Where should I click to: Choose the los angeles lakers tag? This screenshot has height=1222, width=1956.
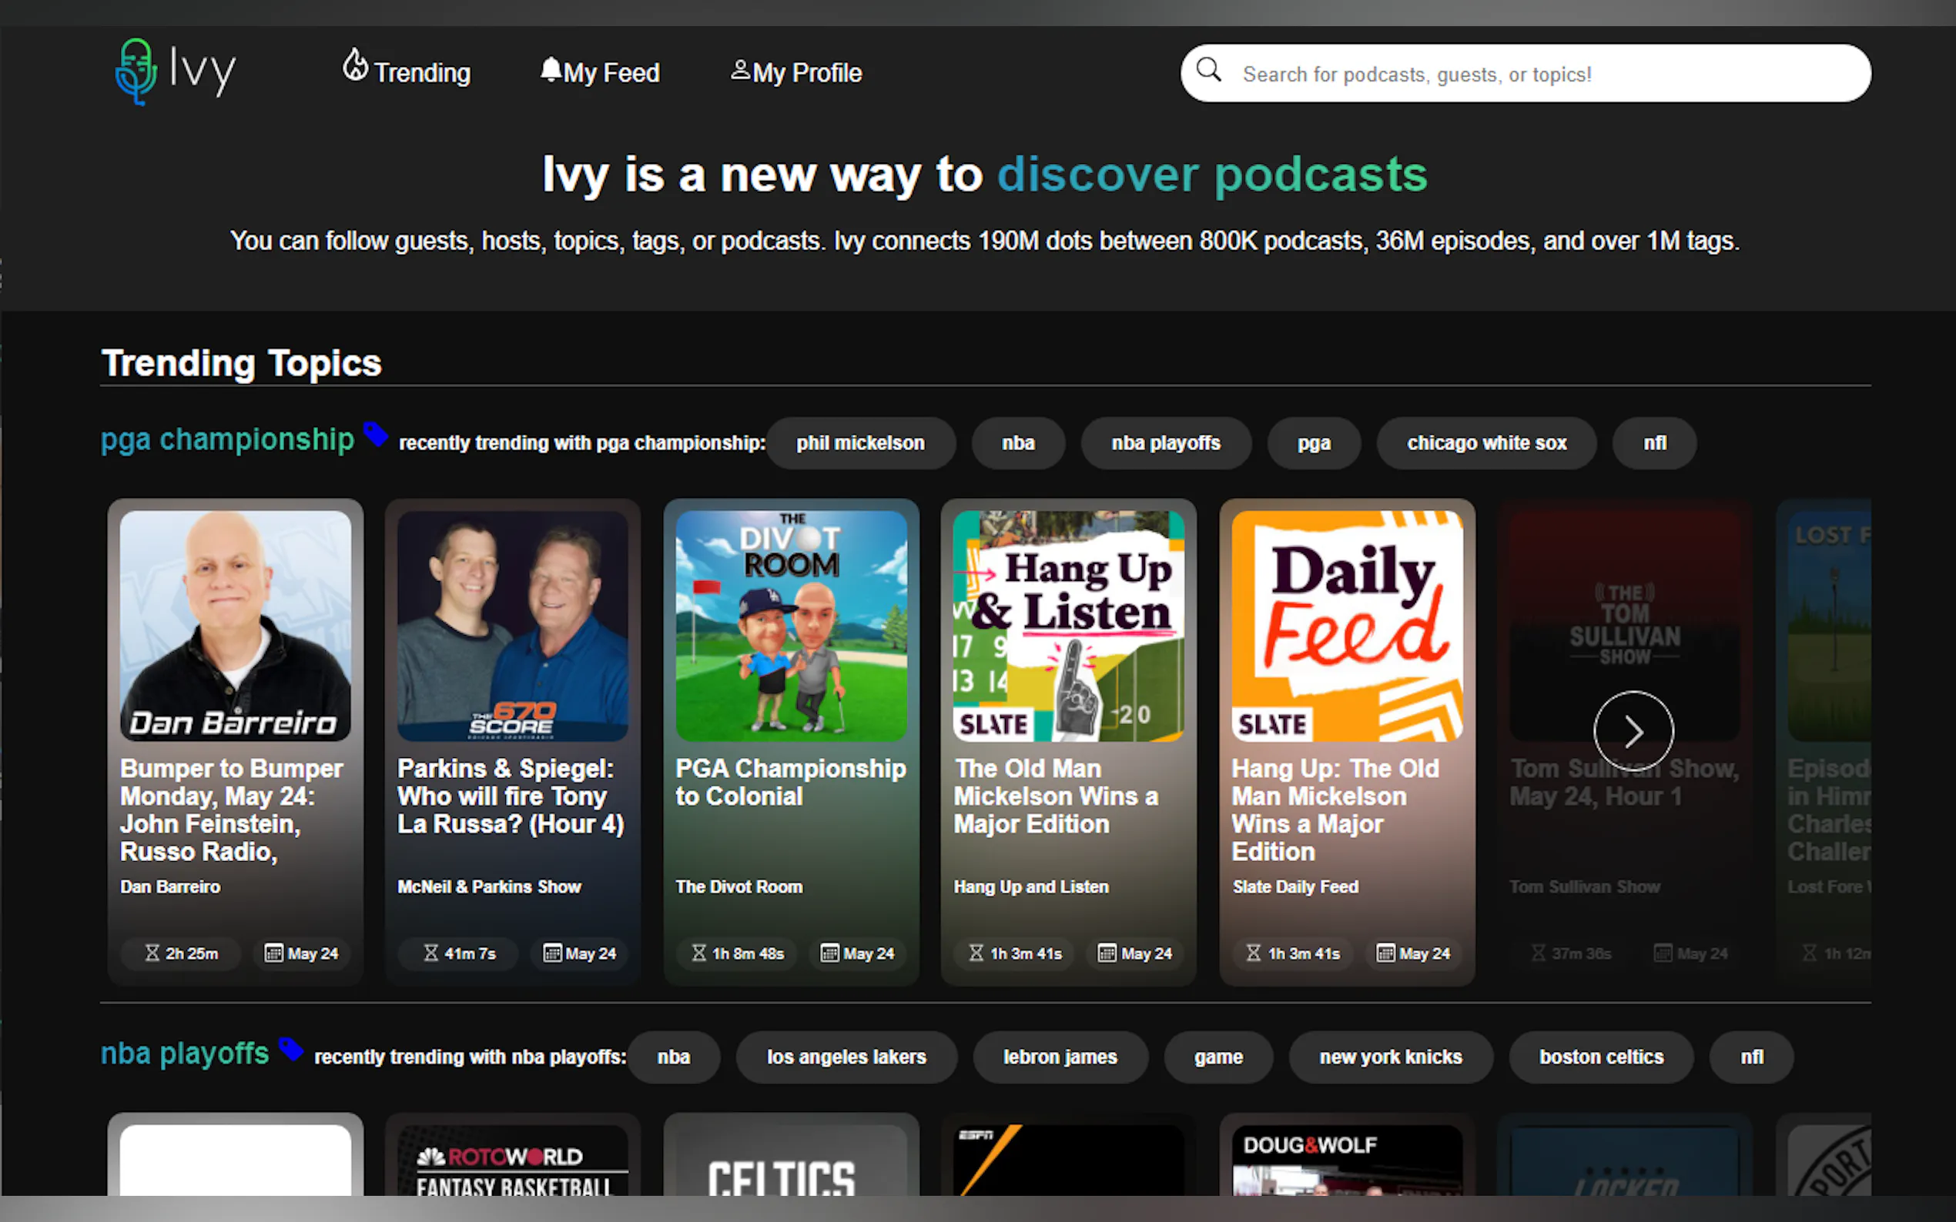(846, 1057)
